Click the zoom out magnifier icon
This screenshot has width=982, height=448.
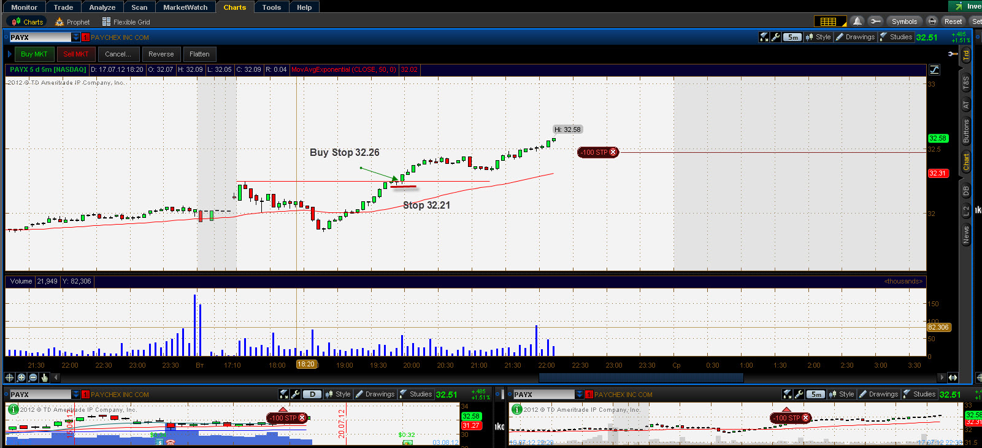point(33,377)
